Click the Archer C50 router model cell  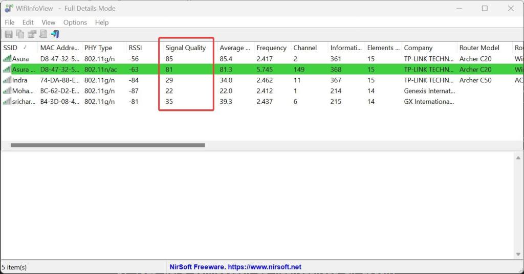click(x=475, y=80)
